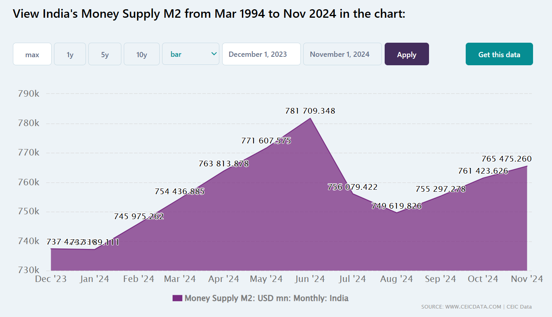
Task: Click the May '24 axis label
Action: (x=266, y=279)
